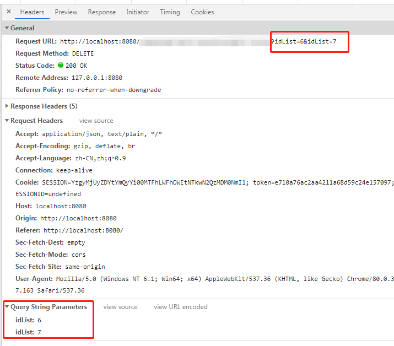Select the Remote Address 127.0.0.1:8080 value
Image resolution: width=394 pixels, height=346 pixels.
click(x=97, y=78)
